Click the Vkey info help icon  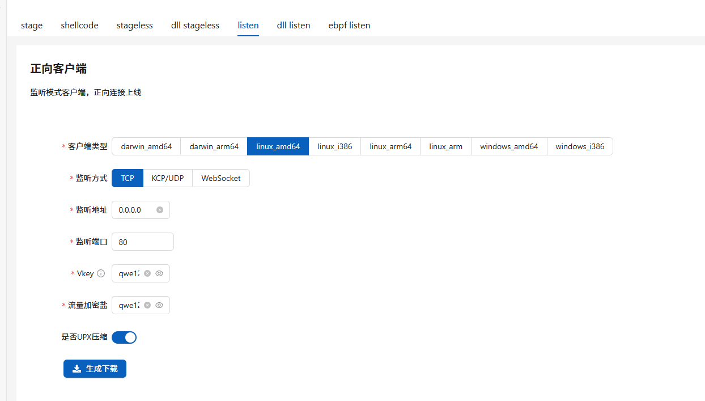[101, 273]
